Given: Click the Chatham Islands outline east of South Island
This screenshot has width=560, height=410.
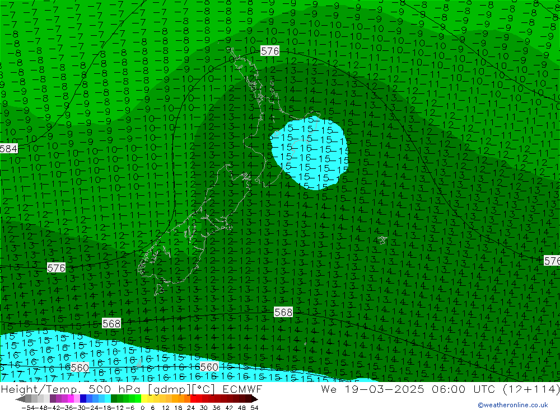Looking at the screenshot, I should pyautogui.click(x=382, y=240).
